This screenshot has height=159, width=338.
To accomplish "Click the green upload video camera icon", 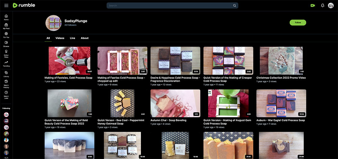I will click(313, 6).
